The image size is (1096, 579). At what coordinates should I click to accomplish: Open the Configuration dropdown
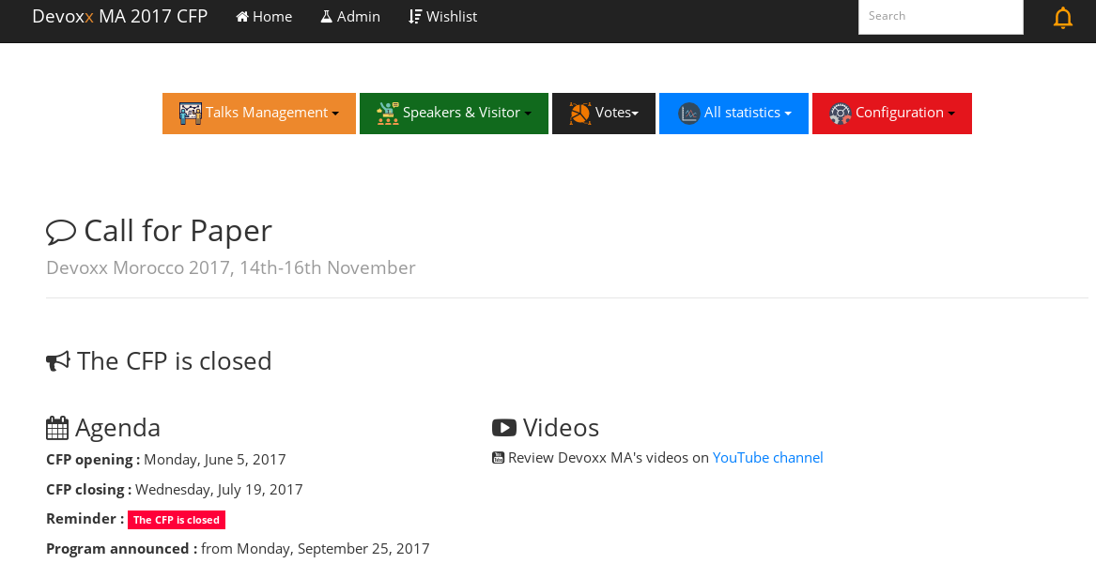coord(892,114)
